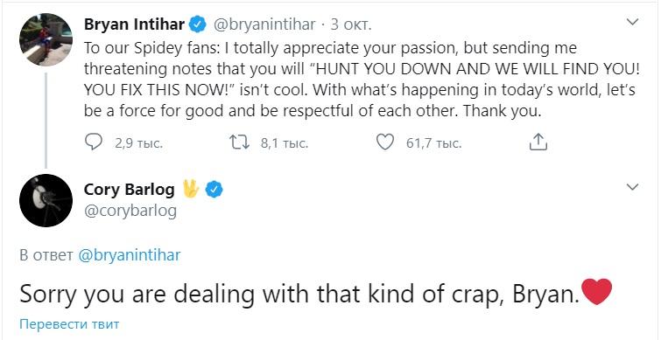Click Cory Barlog's verified badge

pos(214,190)
